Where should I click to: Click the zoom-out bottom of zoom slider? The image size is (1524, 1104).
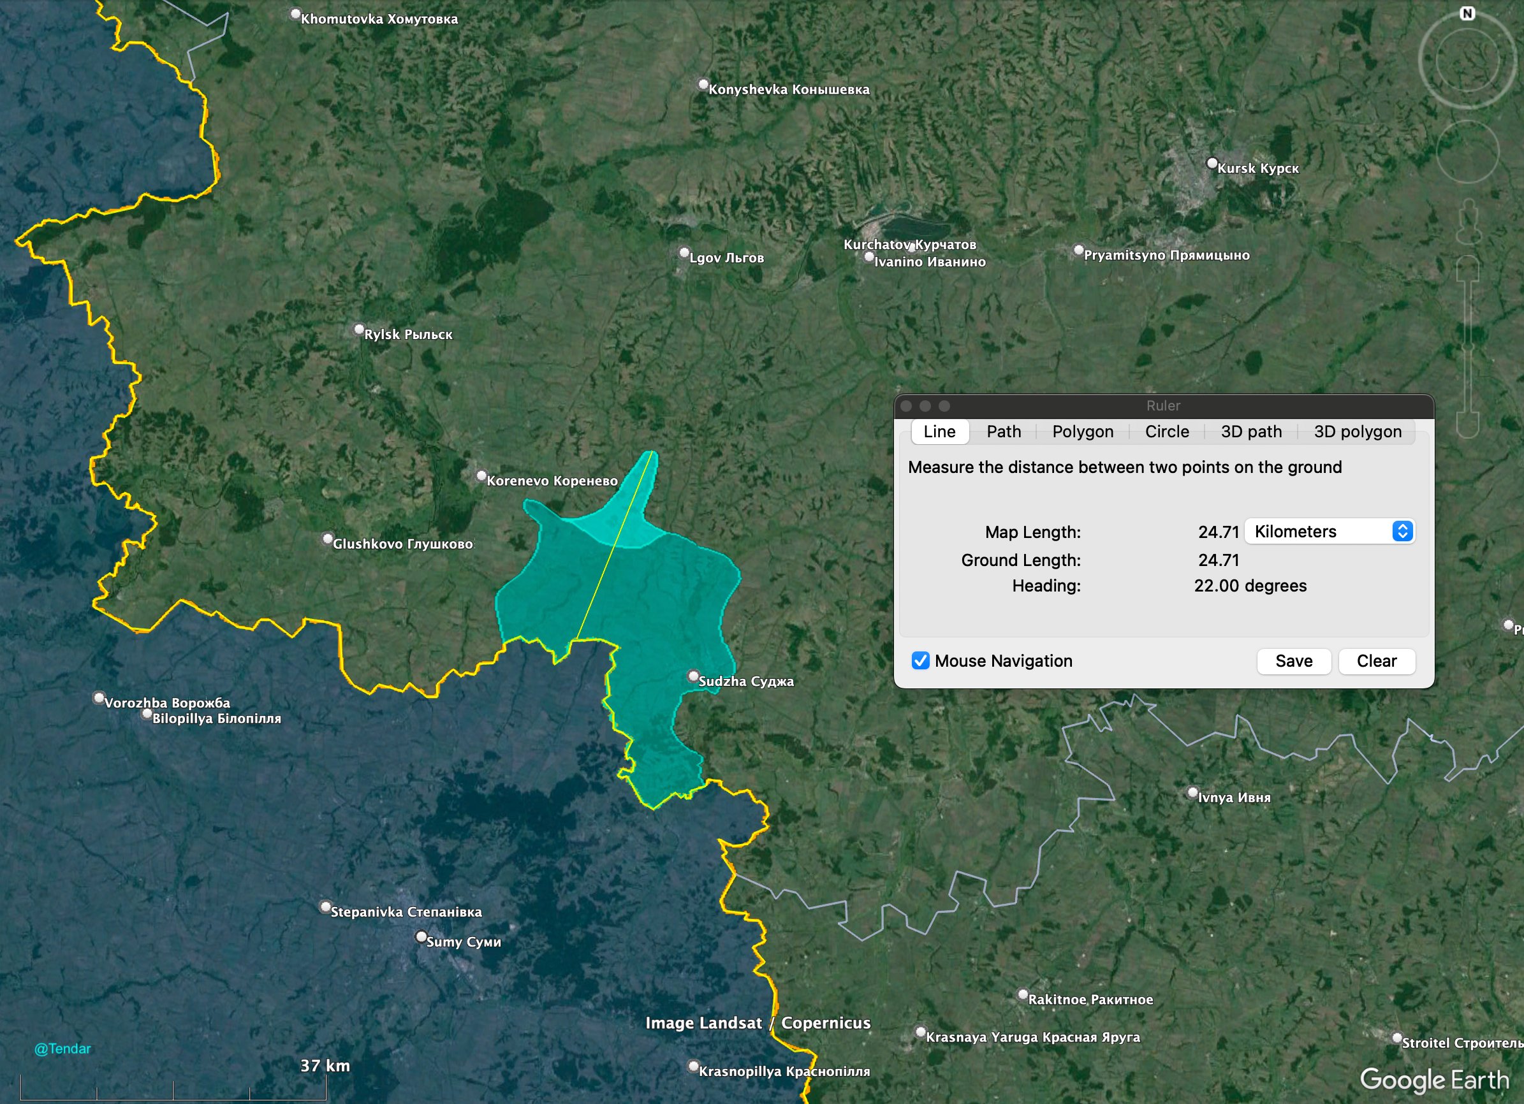(1469, 425)
